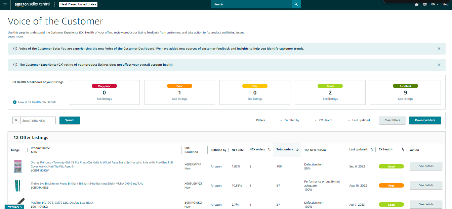Open the hamburger navigation menu
Image resolution: width=452 pixels, height=209 pixels.
tap(5, 4)
